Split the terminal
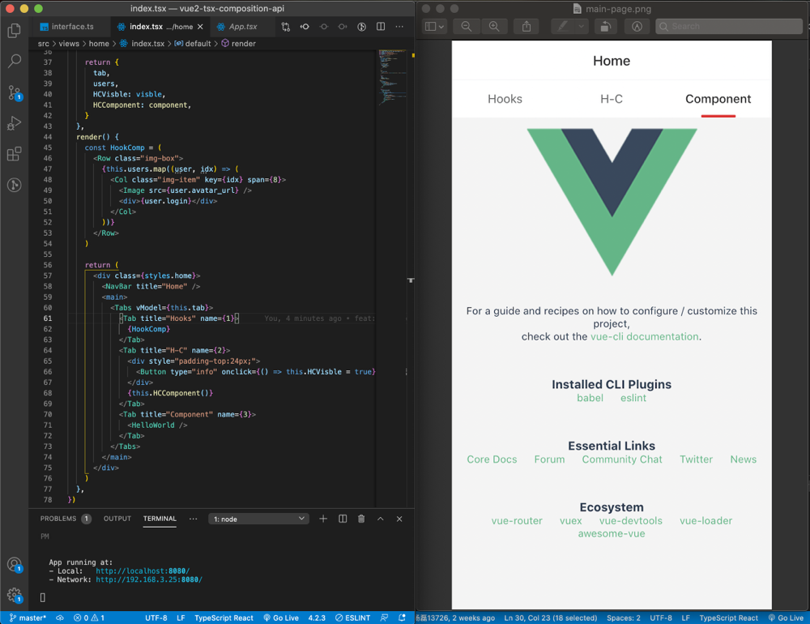810x624 pixels. [x=342, y=519]
